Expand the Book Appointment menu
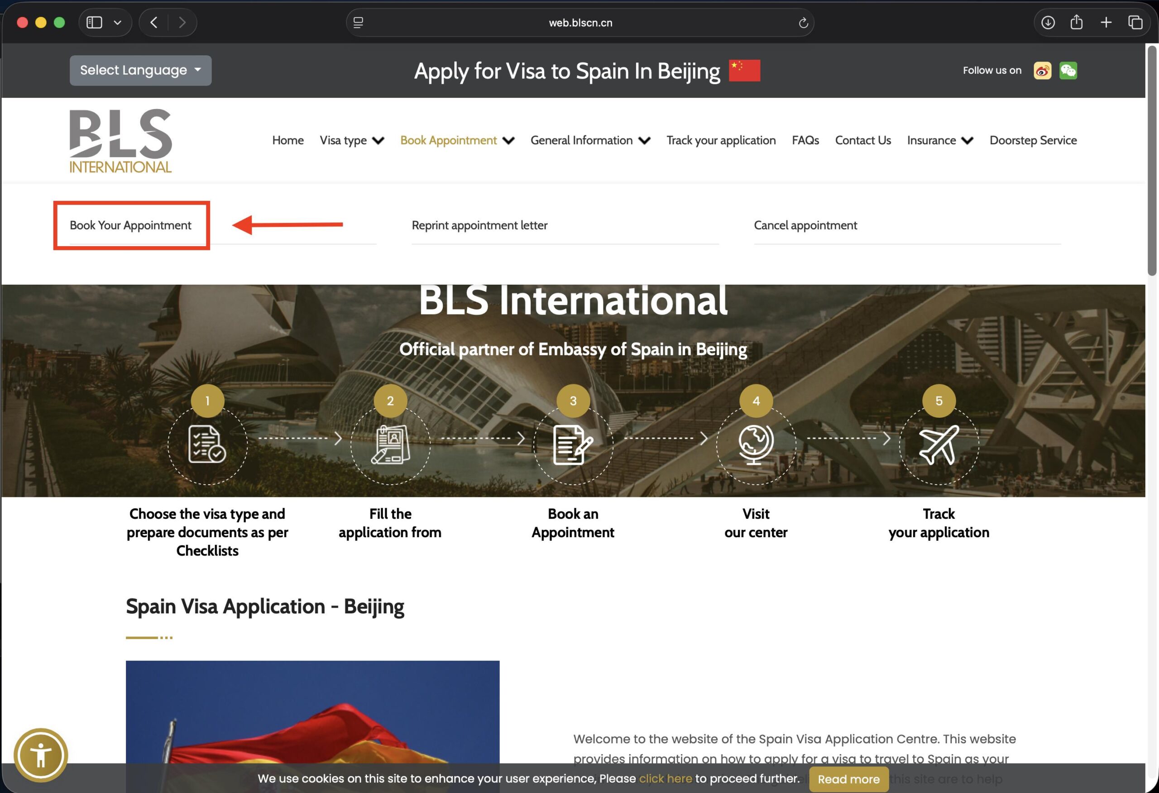 (457, 141)
